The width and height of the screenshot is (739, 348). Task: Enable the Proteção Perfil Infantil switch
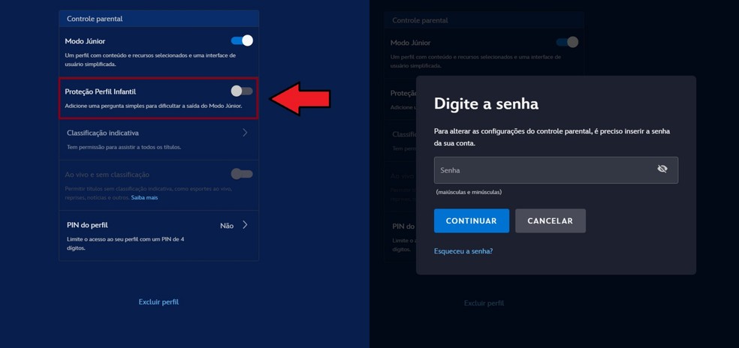tap(242, 91)
